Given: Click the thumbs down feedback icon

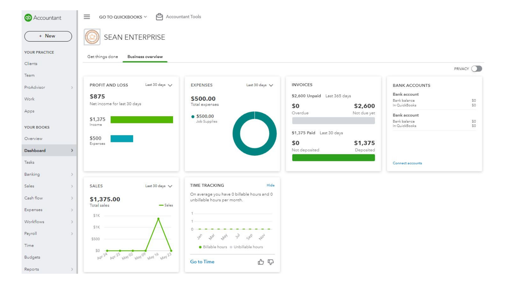Looking at the screenshot, I should tap(271, 262).
